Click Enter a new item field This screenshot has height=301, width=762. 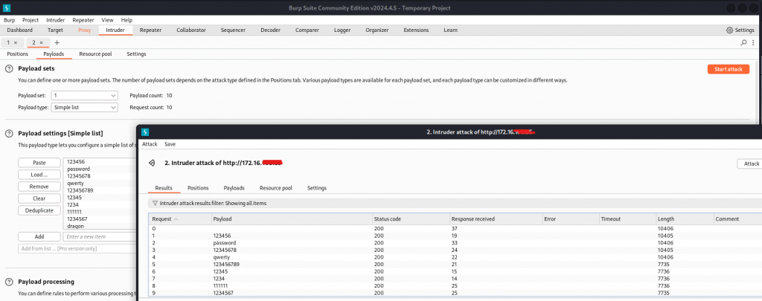100,236
